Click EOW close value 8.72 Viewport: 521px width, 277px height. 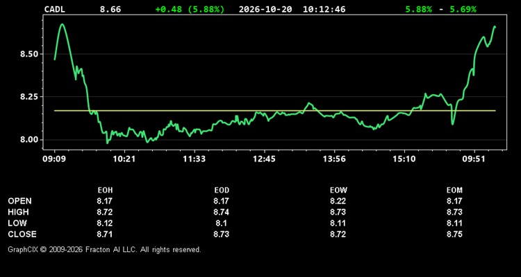(x=338, y=234)
